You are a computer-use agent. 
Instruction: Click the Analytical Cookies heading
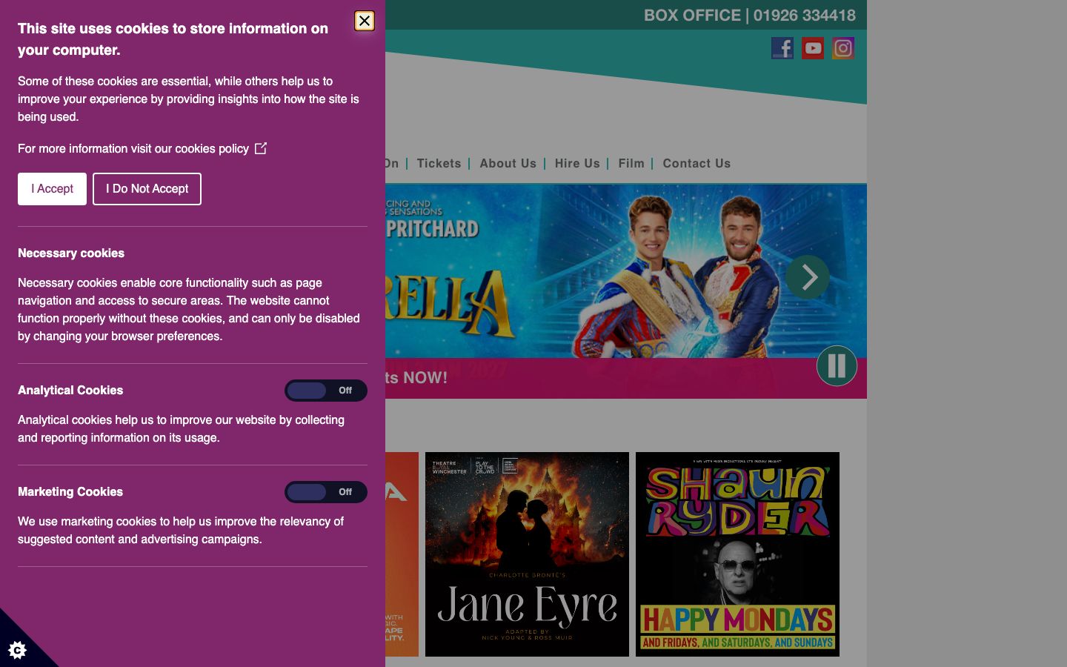(x=70, y=391)
